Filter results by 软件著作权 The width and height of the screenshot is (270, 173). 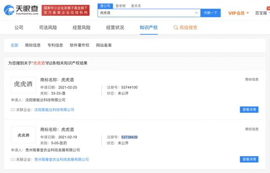[78, 45]
